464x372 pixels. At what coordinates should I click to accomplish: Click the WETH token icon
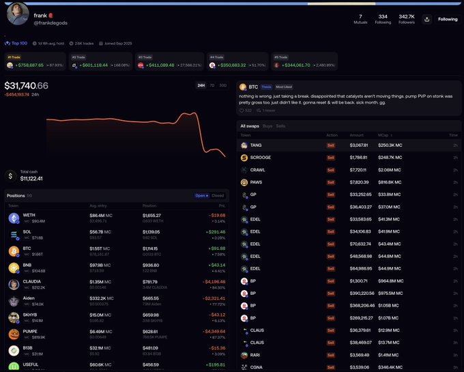[x=14, y=218]
